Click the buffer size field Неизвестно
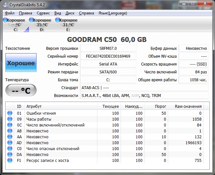 193,49
